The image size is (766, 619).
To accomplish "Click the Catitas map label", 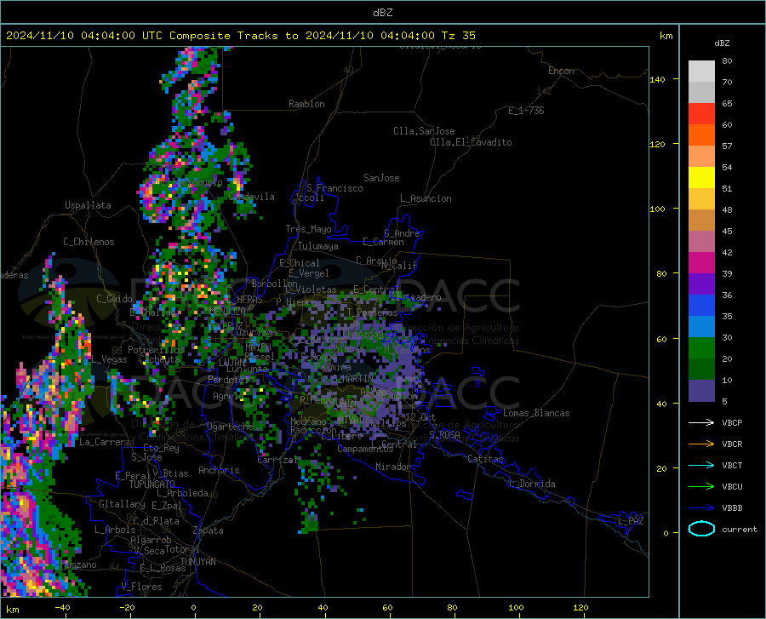I will pyautogui.click(x=485, y=459).
